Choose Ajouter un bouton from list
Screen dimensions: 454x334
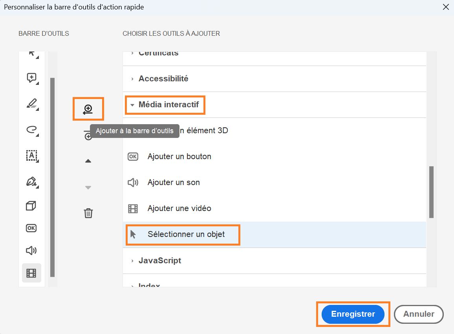point(179,156)
